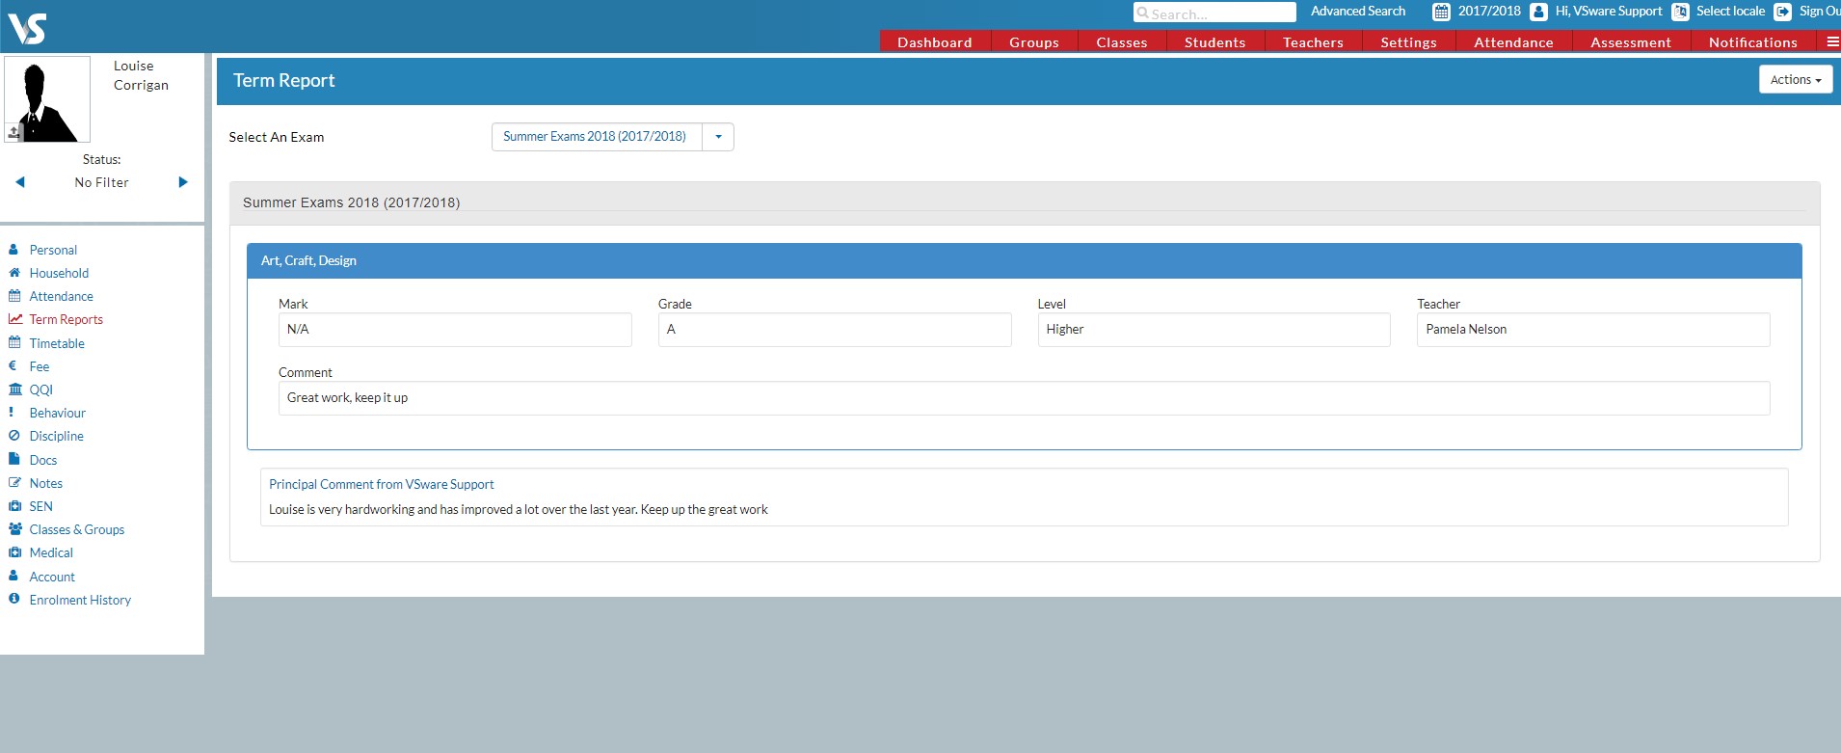This screenshot has height=753, width=1841.
Task: Click the upload photo icon on avatar
Action: (13, 132)
